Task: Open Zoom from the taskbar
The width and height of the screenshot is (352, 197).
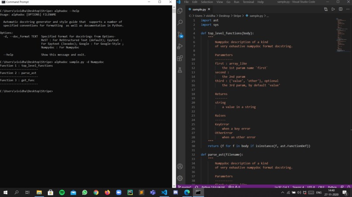Action: 119,192
